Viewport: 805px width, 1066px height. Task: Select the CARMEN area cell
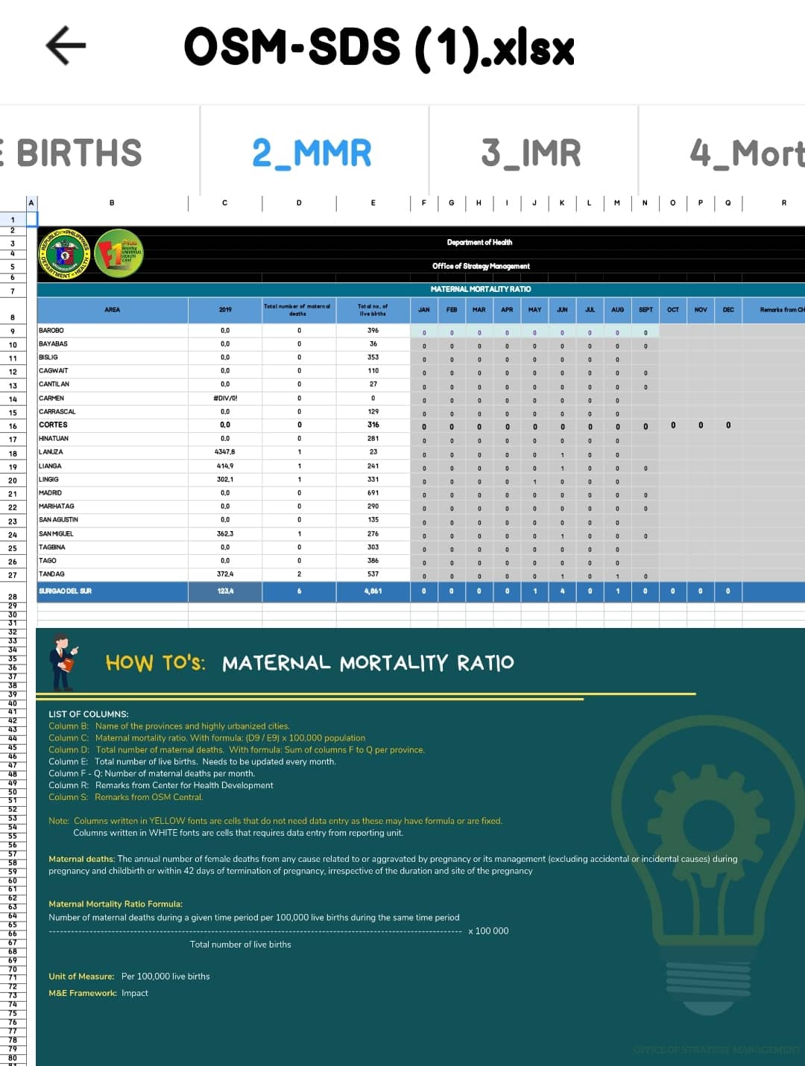tap(113, 398)
